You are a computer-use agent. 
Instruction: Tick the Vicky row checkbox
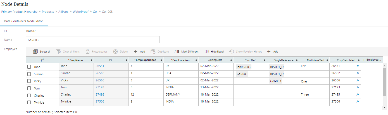point(29,81)
